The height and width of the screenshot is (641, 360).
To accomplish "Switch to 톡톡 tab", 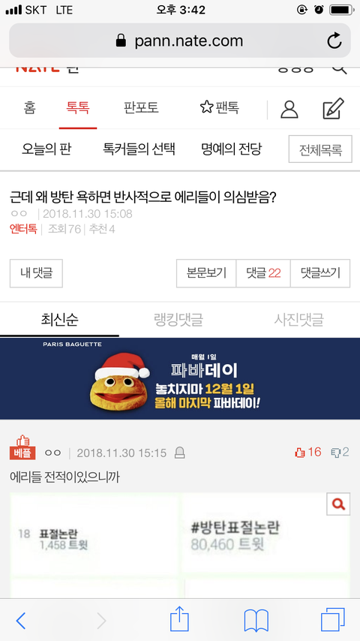I will click(x=78, y=108).
